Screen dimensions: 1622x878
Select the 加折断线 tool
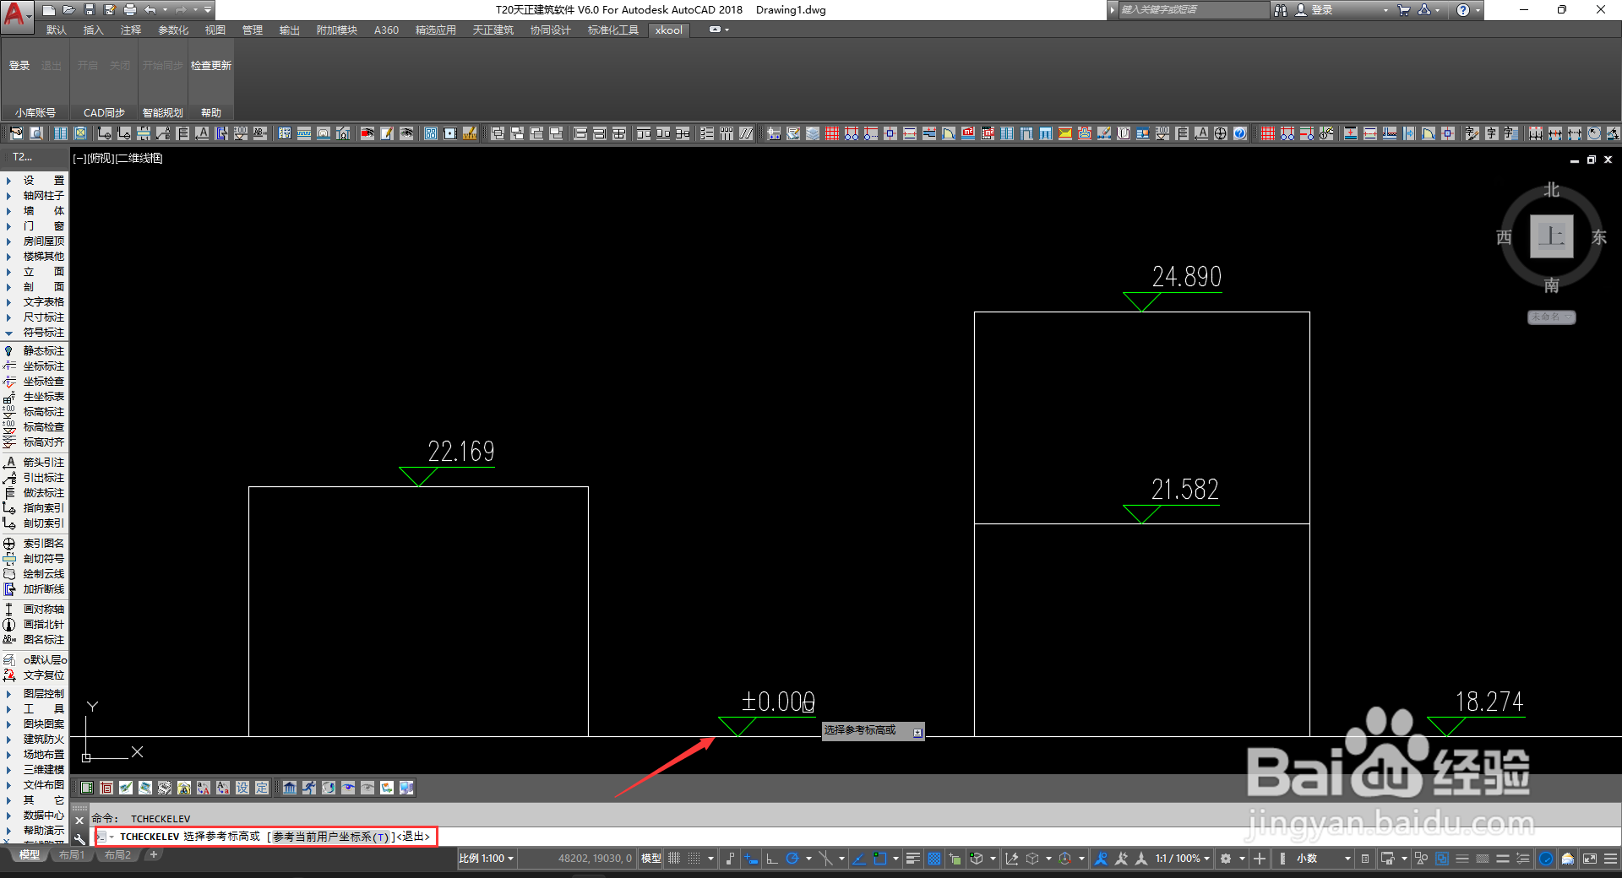34,589
